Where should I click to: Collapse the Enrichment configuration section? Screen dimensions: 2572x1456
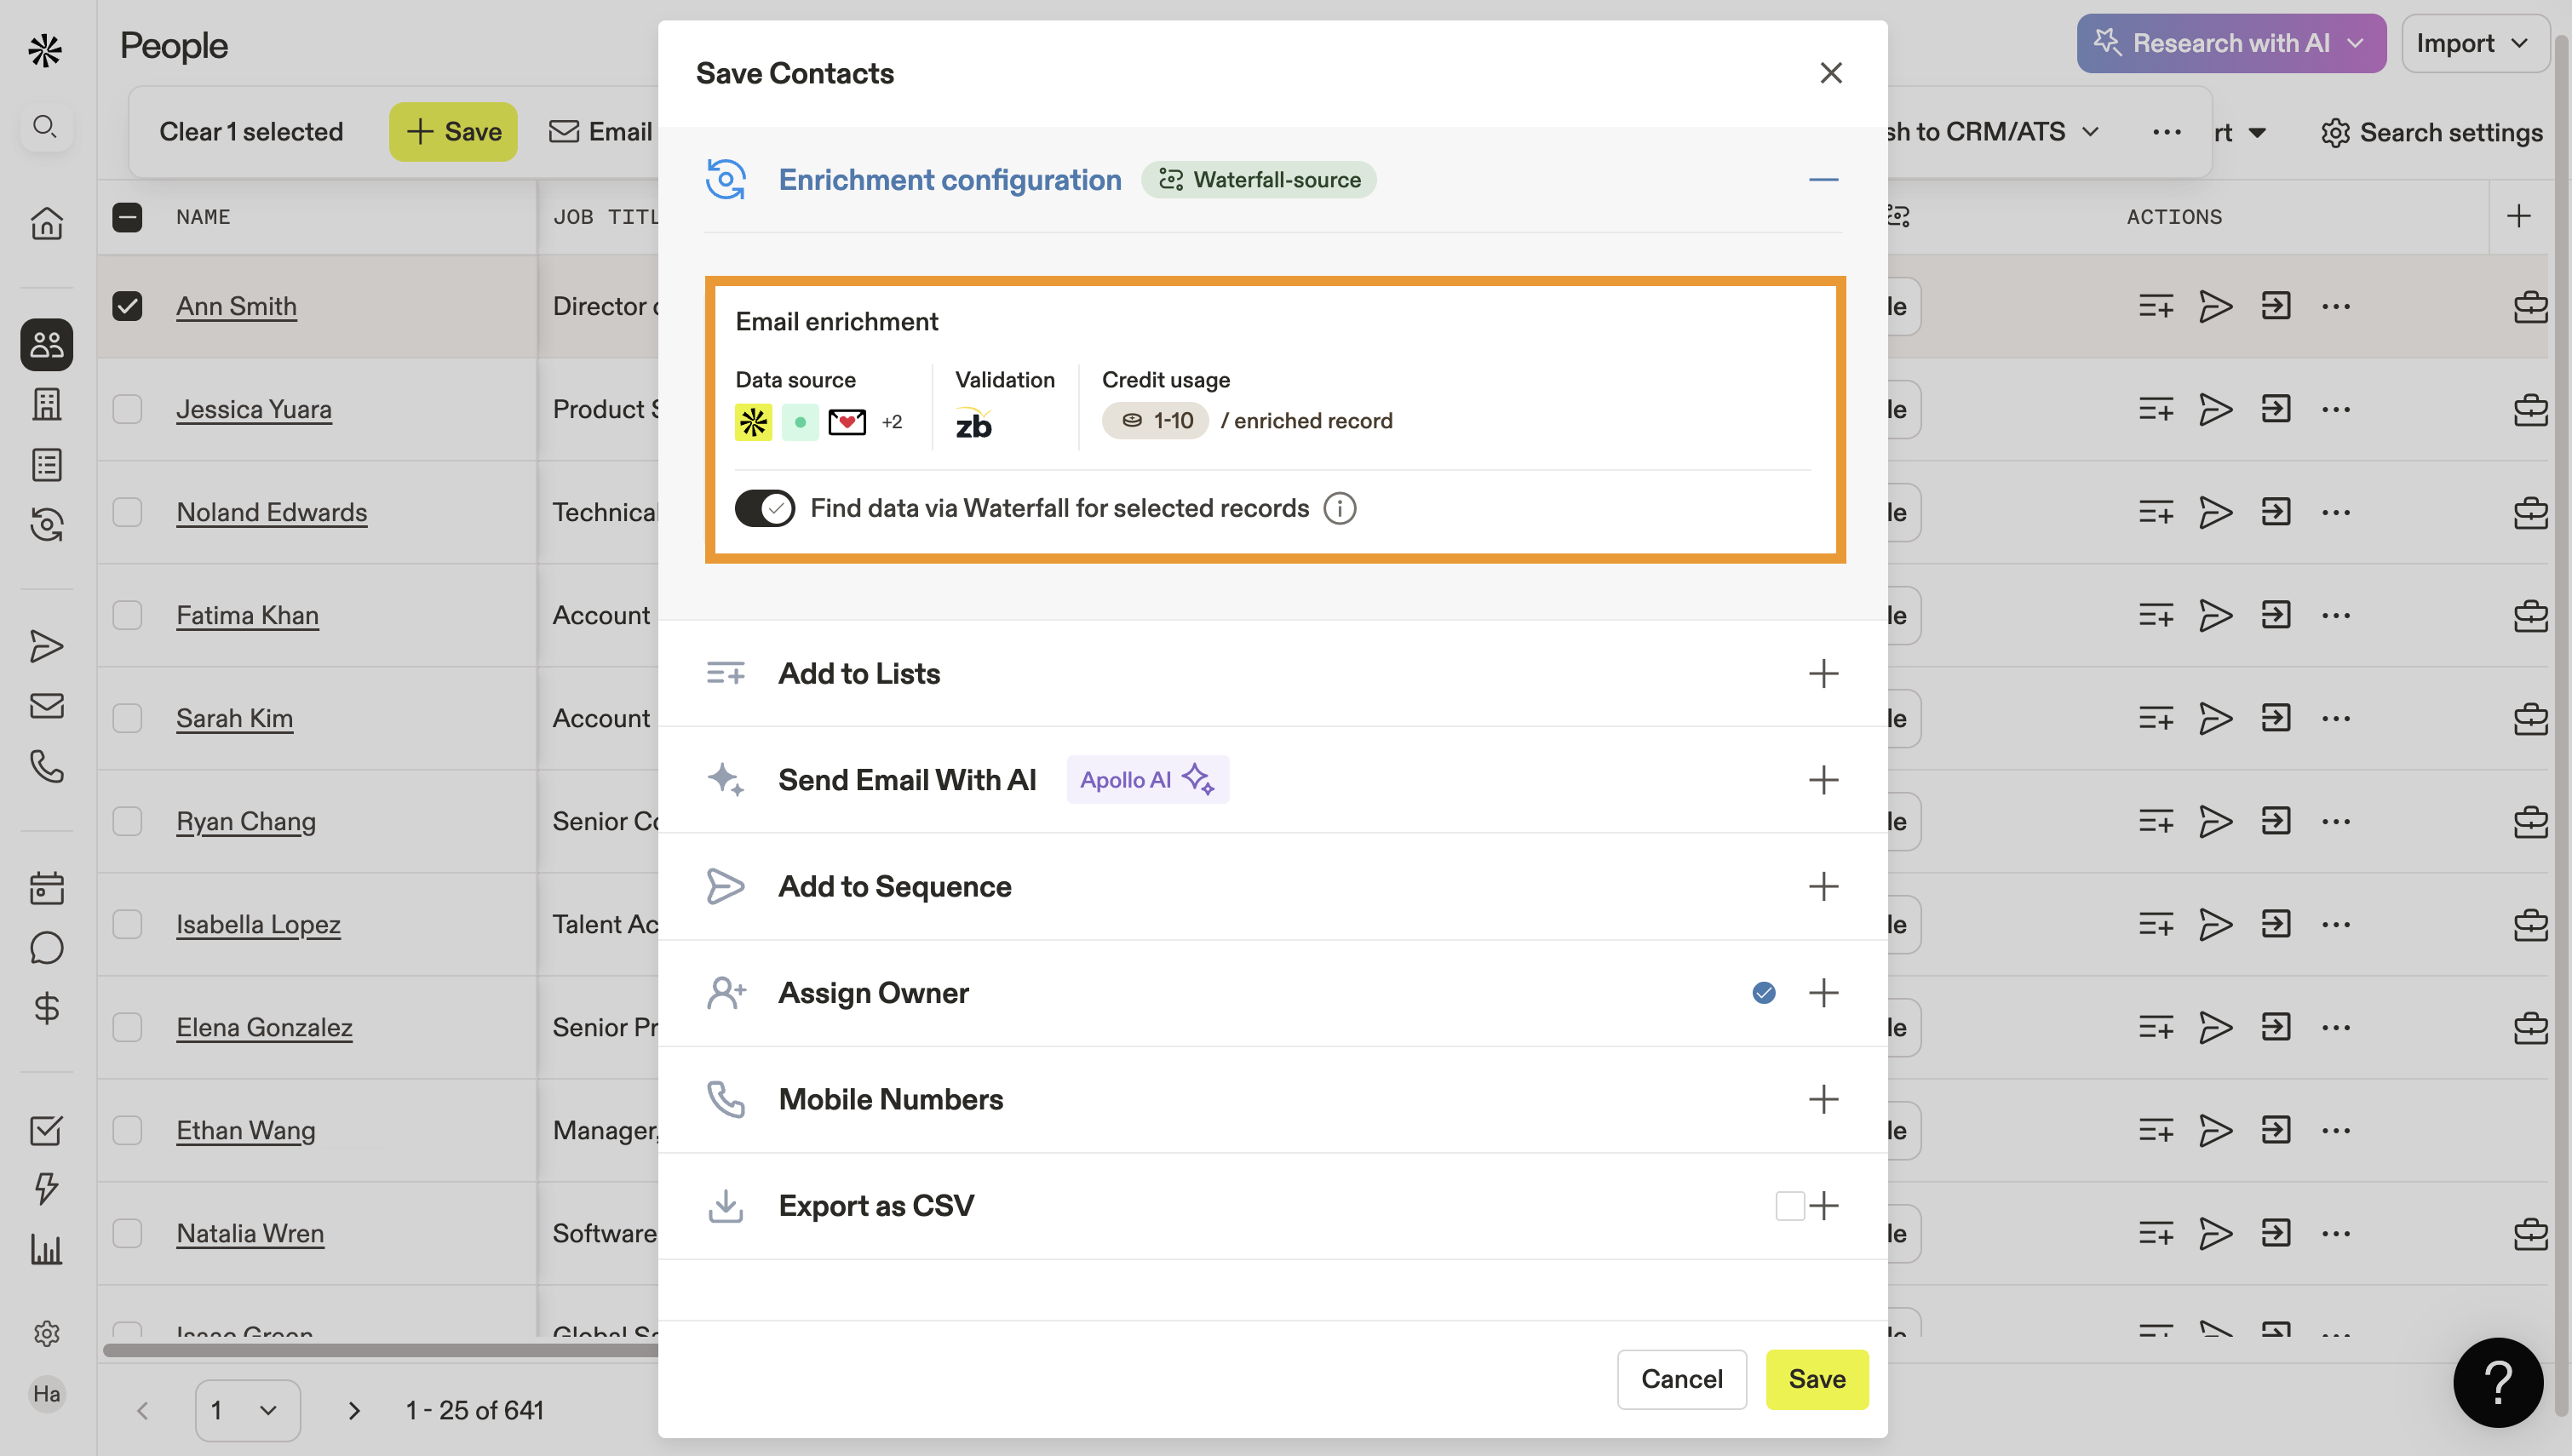1823,180
